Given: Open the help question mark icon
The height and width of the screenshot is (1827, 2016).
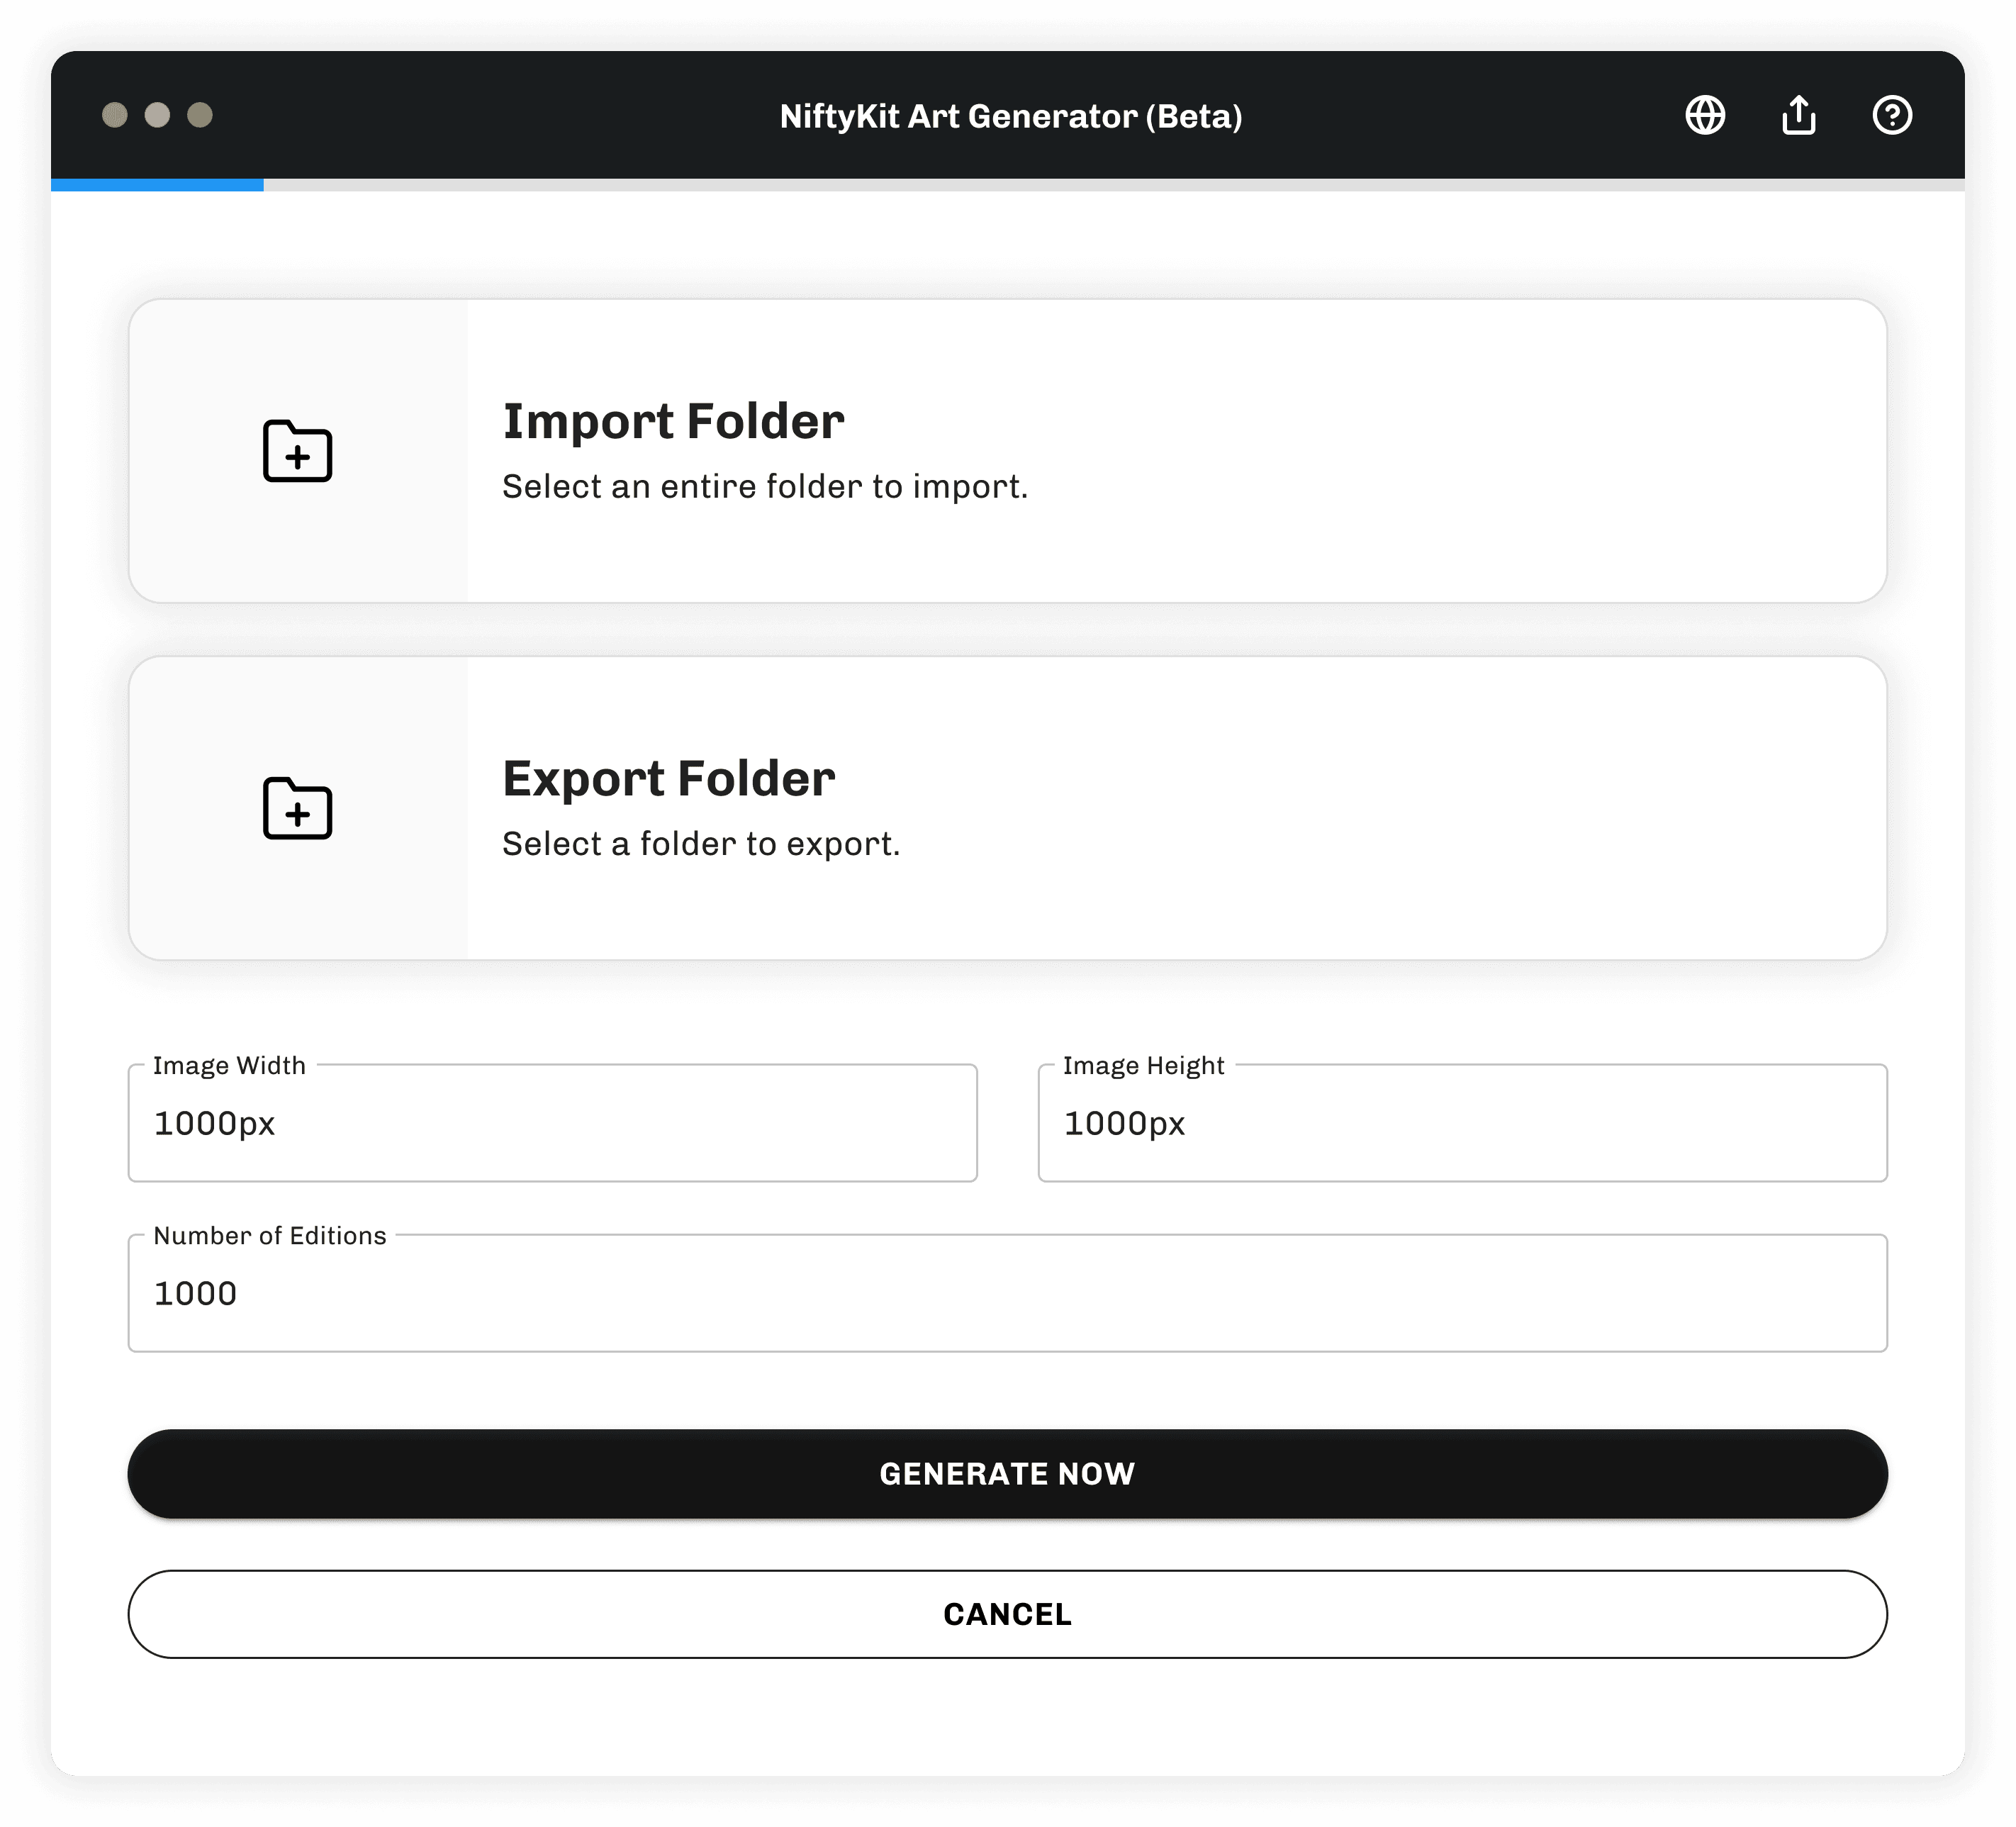Looking at the screenshot, I should 1891,115.
